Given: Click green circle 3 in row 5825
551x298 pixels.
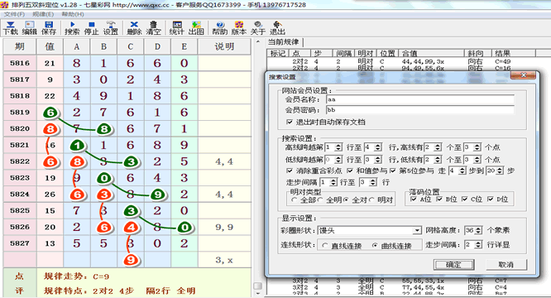Looking at the screenshot, I should tap(131, 211).
